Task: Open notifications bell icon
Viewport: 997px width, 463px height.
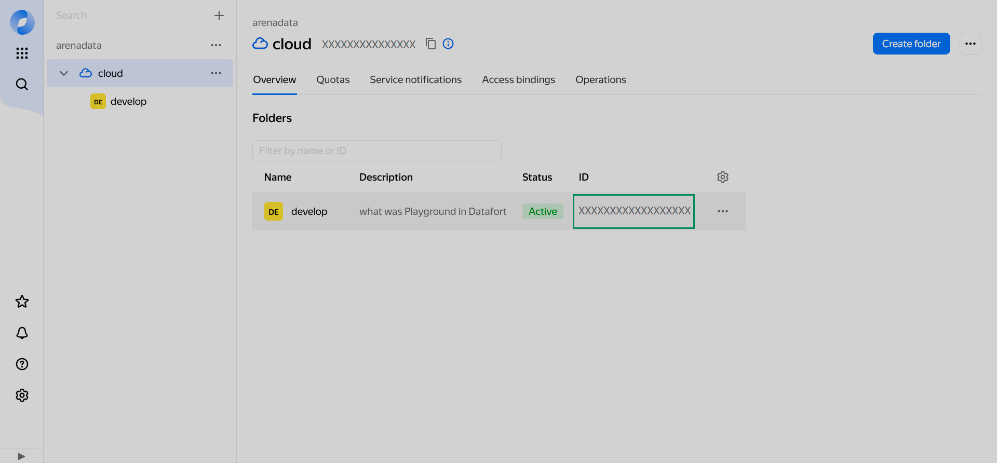Action: (x=22, y=333)
